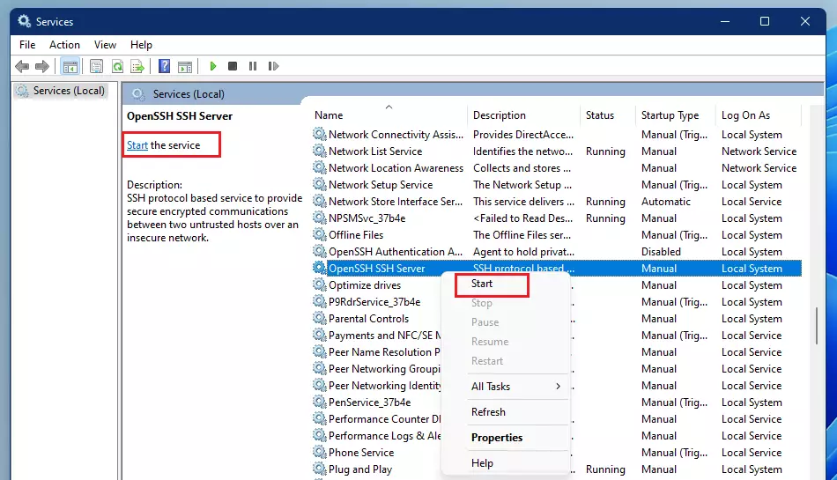Screen dimensions: 837x480
Task: Open the File menu
Action: tap(27, 45)
